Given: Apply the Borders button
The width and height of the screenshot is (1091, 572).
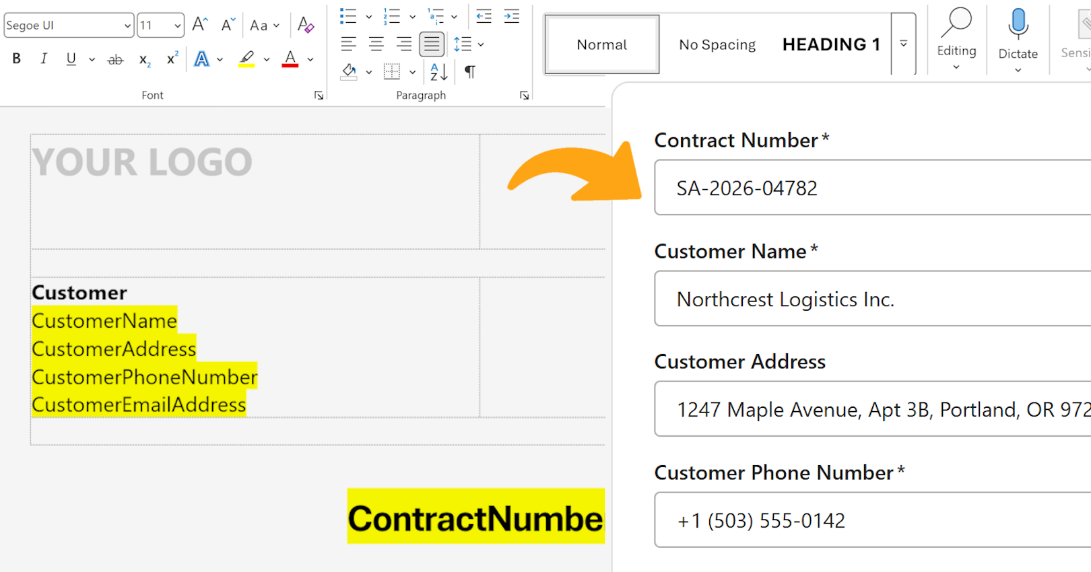Looking at the screenshot, I should pos(392,71).
